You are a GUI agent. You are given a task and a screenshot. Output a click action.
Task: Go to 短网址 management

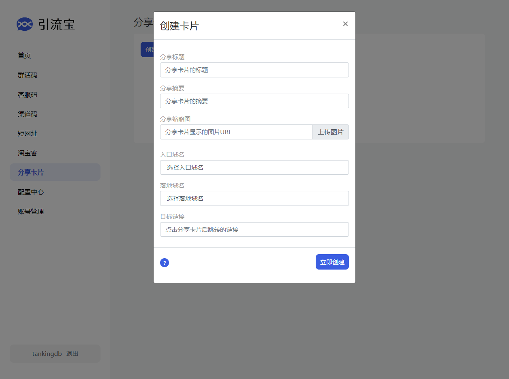tap(28, 133)
